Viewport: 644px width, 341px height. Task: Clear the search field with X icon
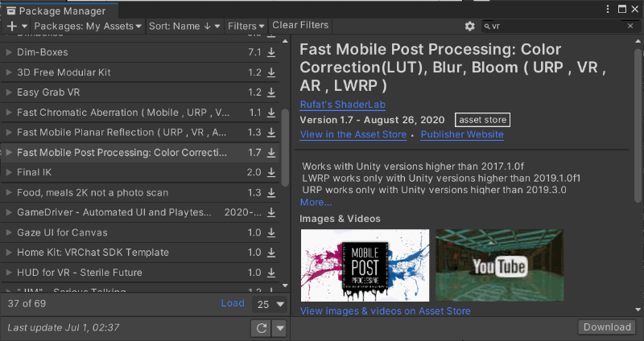tap(630, 26)
